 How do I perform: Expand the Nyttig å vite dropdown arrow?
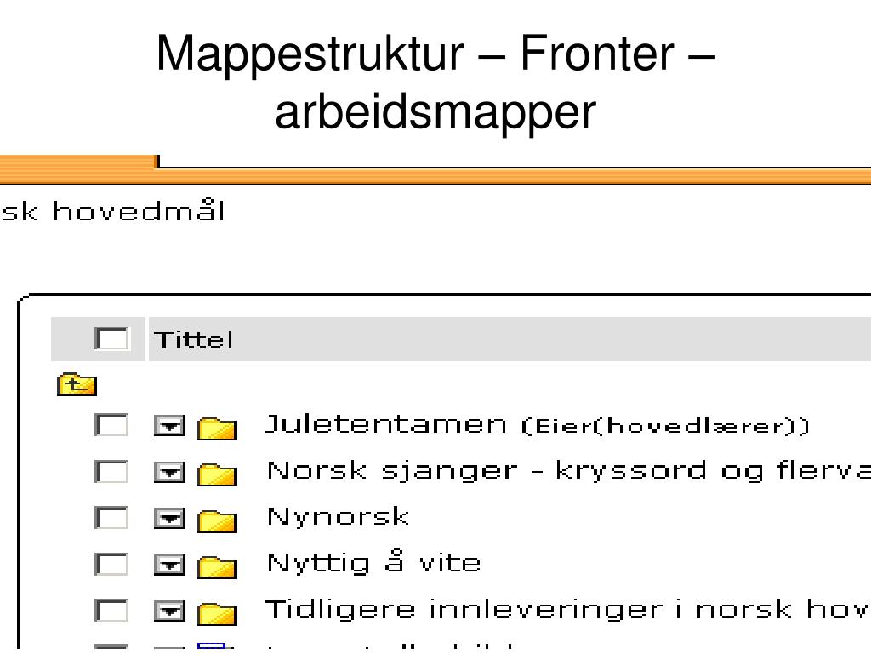click(169, 565)
